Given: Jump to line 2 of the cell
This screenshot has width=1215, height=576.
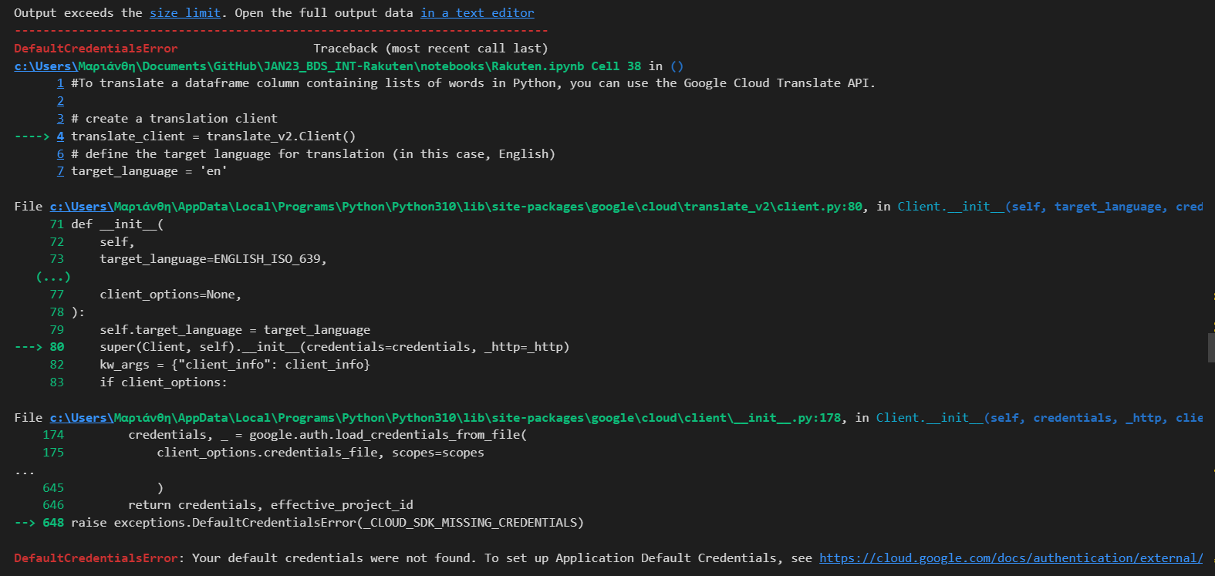Looking at the screenshot, I should click(x=60, y=101).
